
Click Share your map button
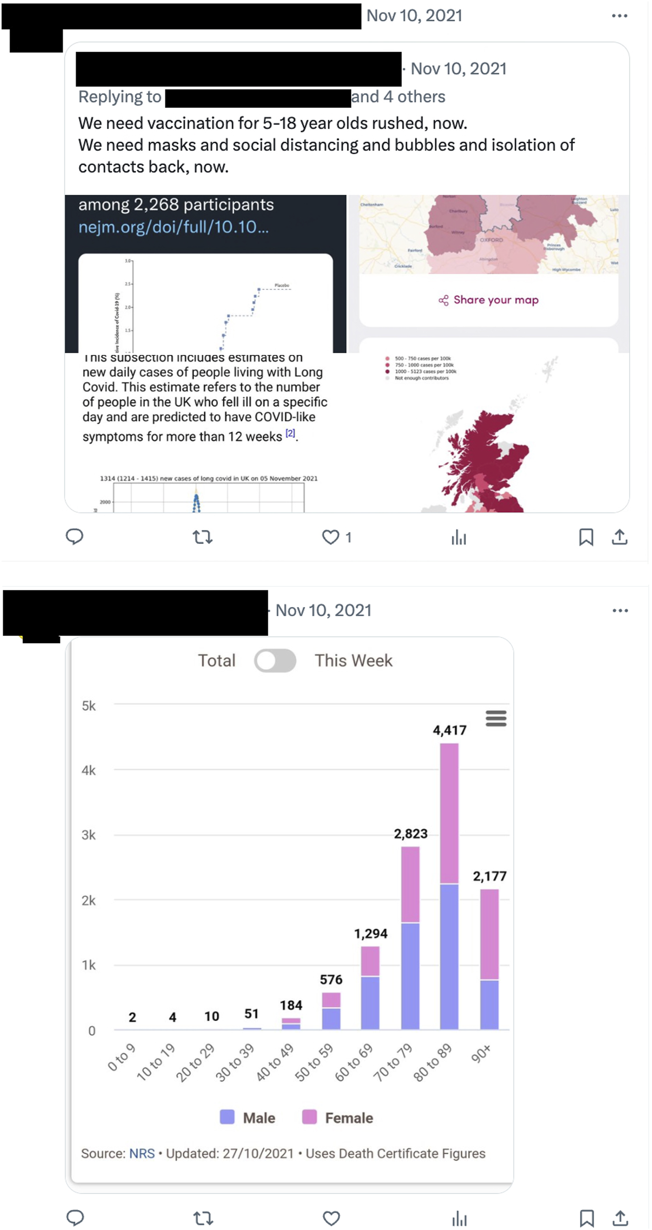tap(489, 300)
